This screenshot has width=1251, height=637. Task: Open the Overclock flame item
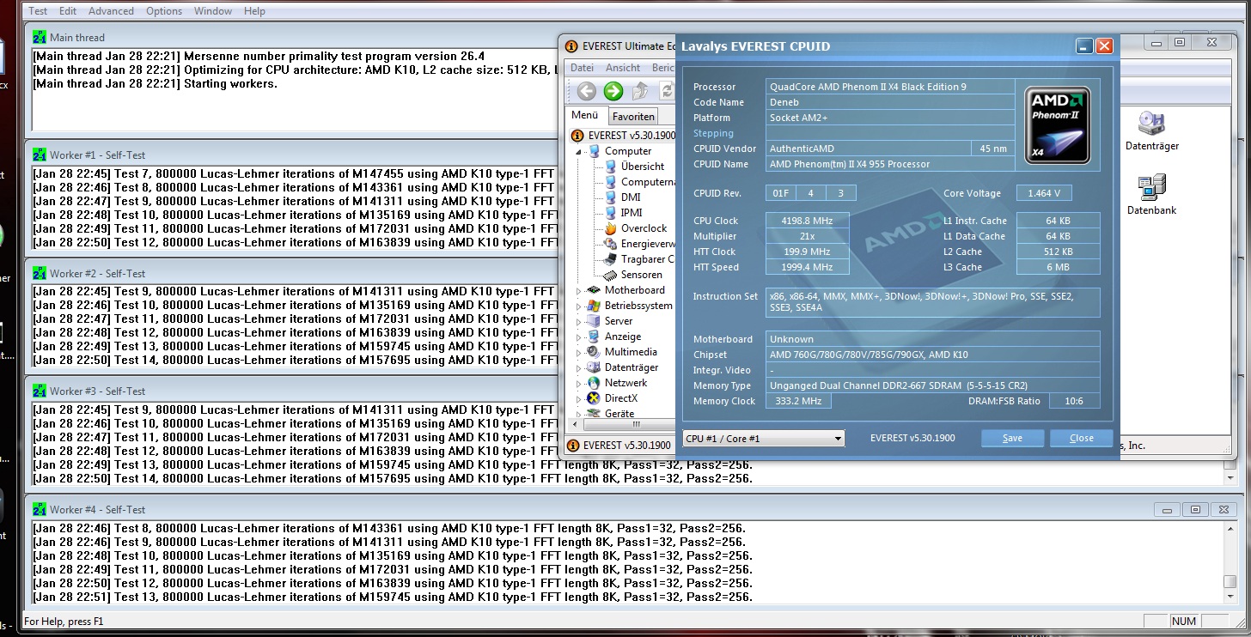pyautogui.click(x=610, y=228)
